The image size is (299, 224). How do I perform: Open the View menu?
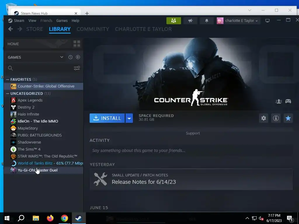(x=32, y=21)
